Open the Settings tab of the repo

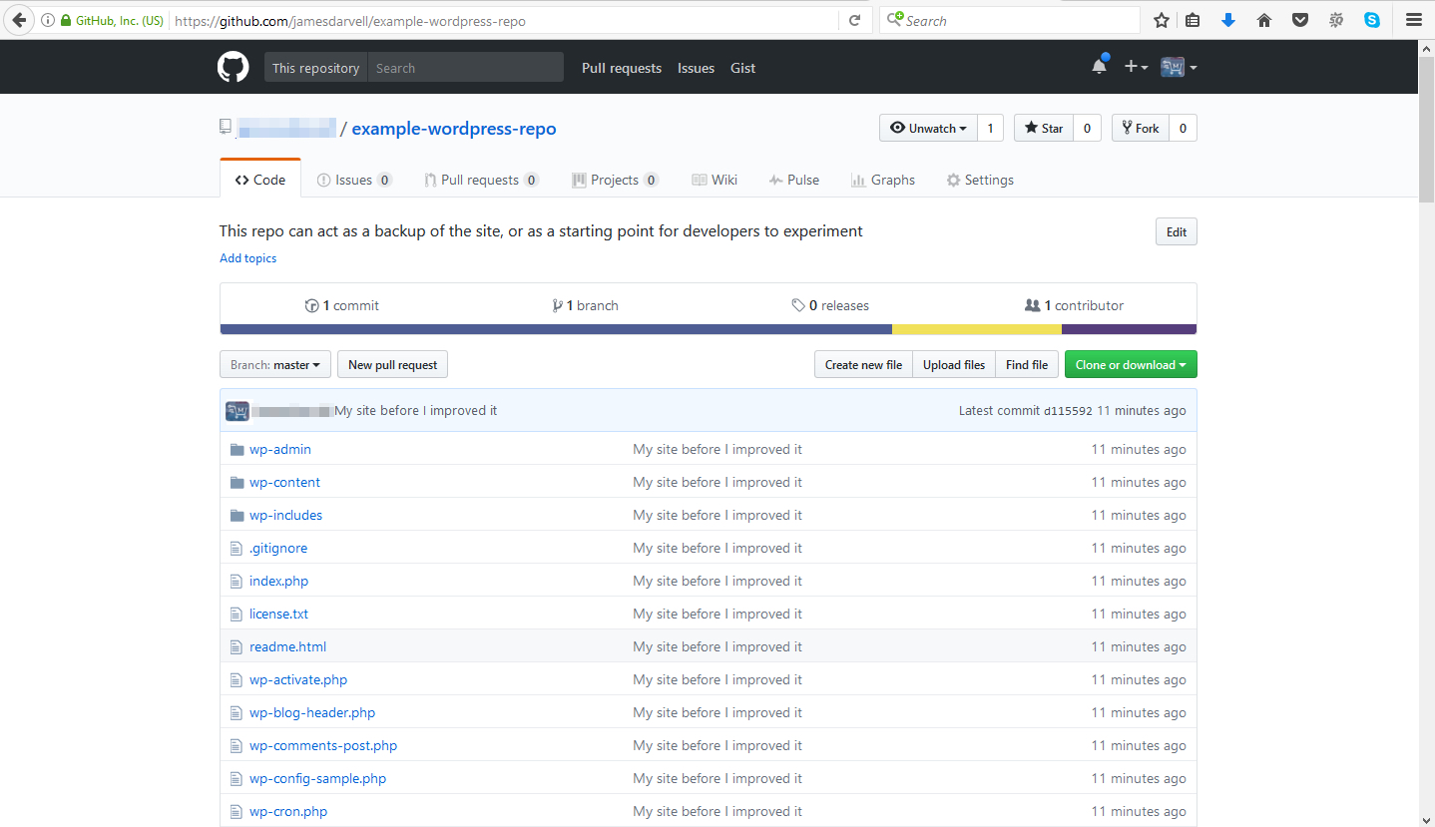pos(980,180)
